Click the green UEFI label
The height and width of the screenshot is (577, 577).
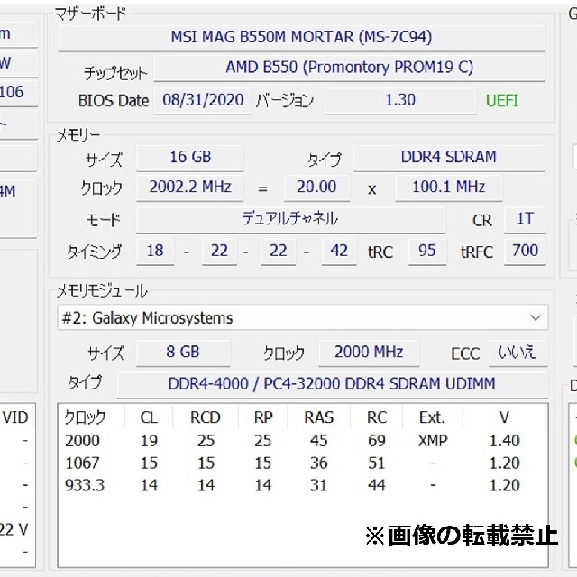(502, 100)
